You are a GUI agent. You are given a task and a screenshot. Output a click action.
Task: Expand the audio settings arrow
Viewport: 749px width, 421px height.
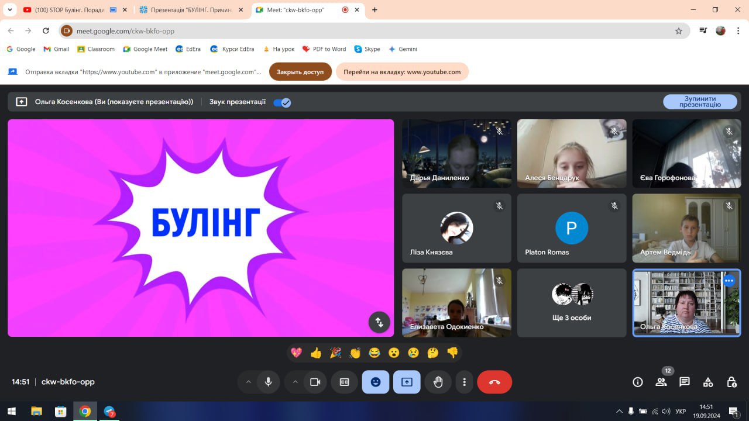[248, 382]
